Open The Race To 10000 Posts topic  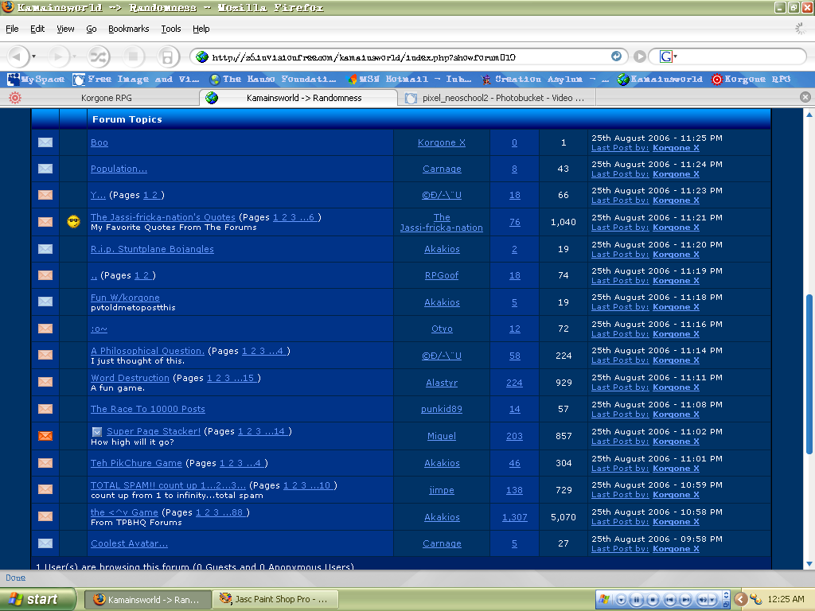(x=147, y=409)
